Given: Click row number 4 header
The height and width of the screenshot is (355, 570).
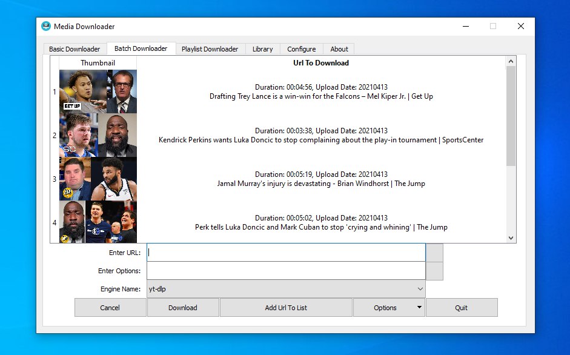Looking at the screenshot, I should tap(55, 222).
